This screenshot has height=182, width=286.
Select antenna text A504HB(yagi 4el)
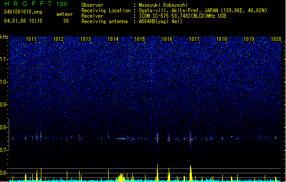click(x=161, y=21)
